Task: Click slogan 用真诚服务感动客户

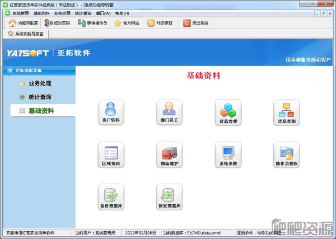Action: pyautogui.click(x=308, y=60)
